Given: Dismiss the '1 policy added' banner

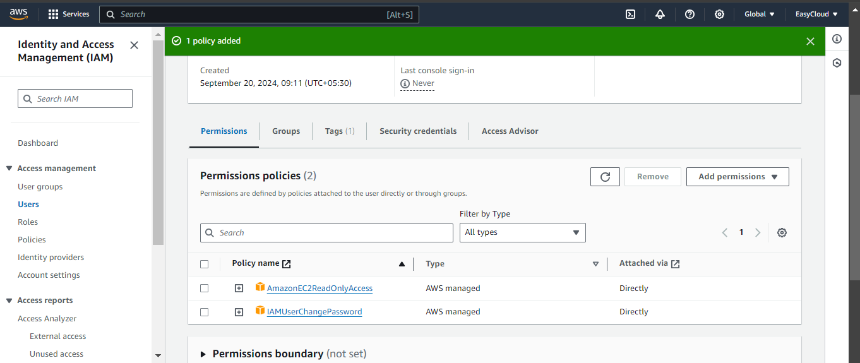Looking at the screenshot, I should click(x=810, y=41).
